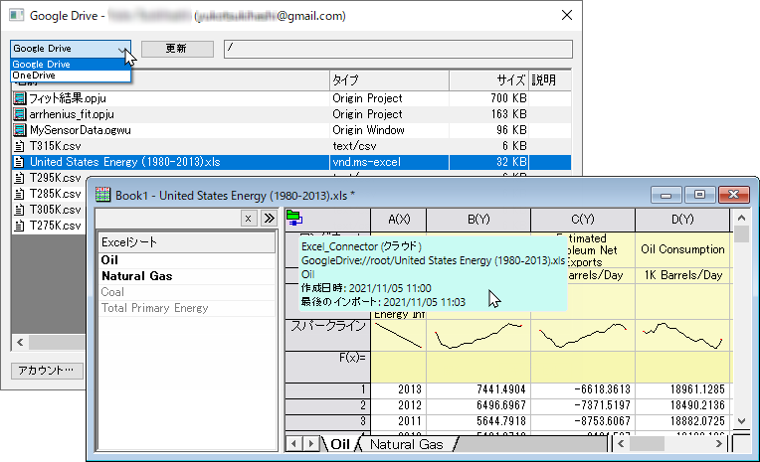
Task: Click document icon of T315K.csv
Action: point(19,146)
